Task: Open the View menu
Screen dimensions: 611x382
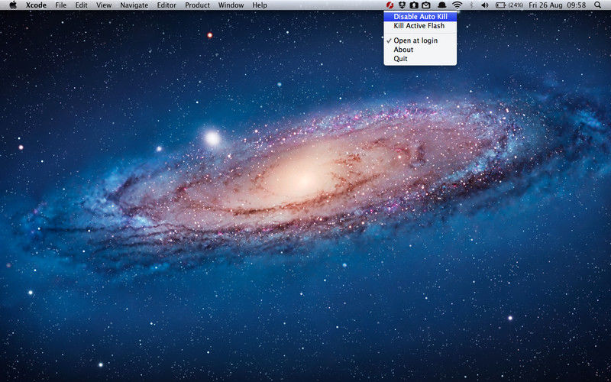Action: (x=104, y=5)
